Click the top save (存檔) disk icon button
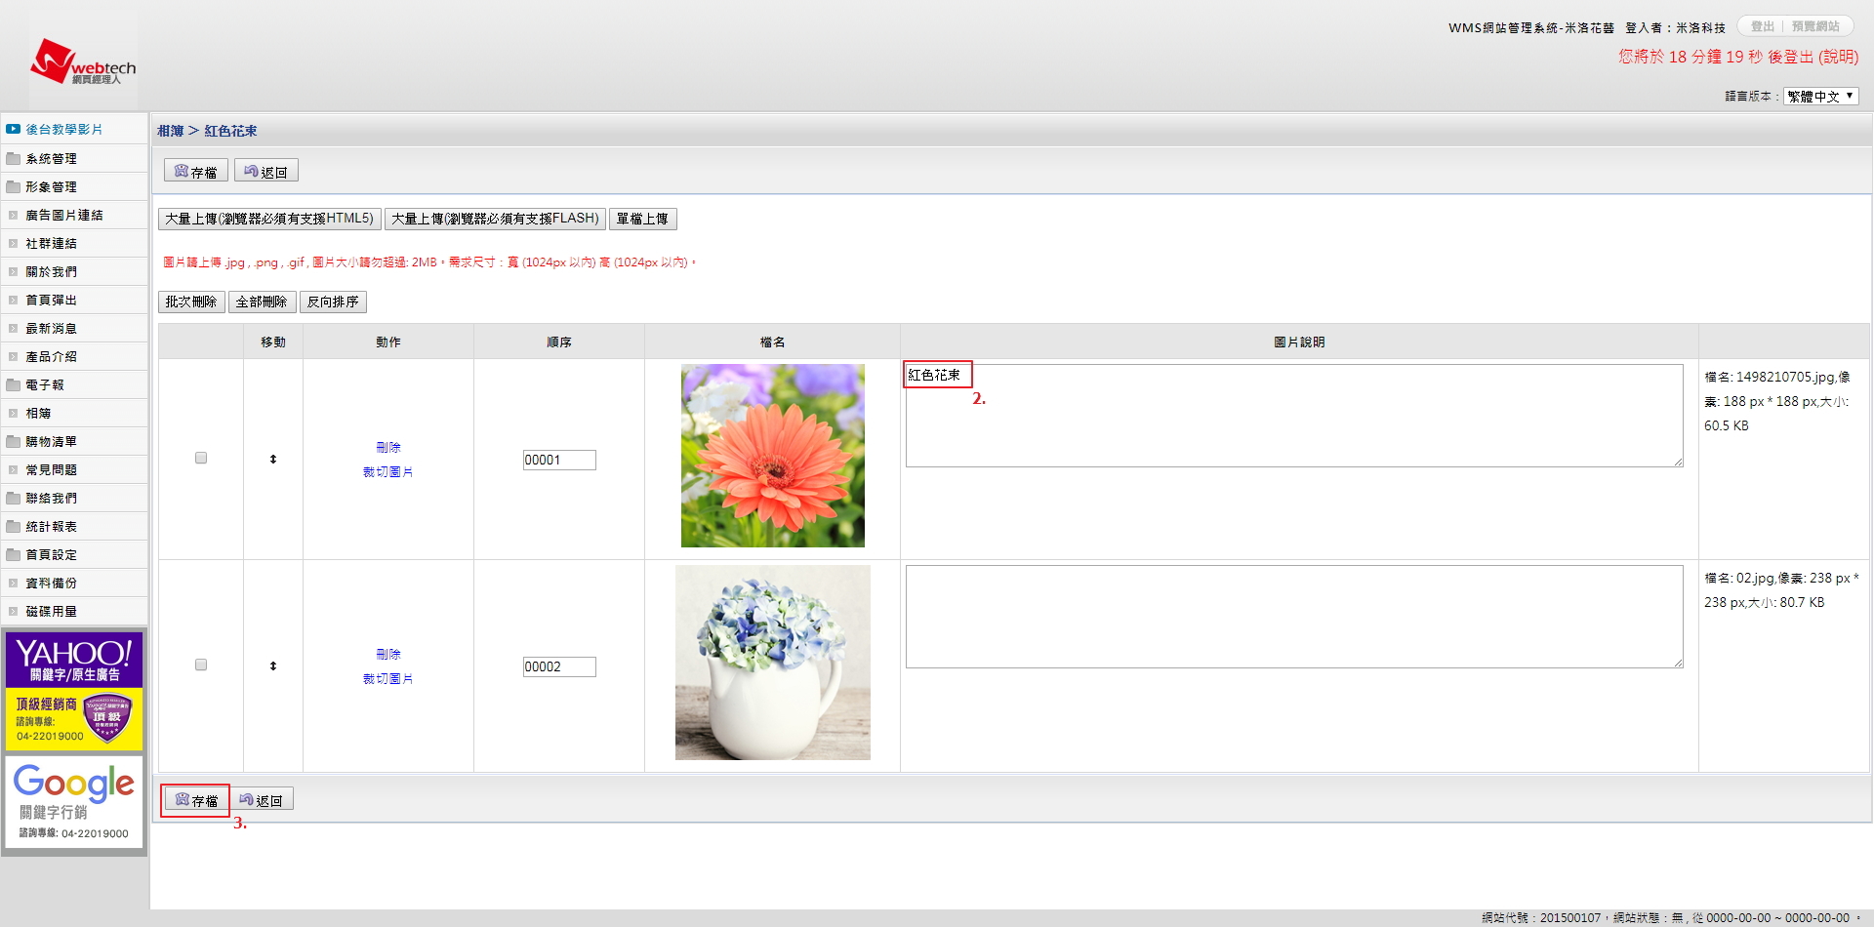1874x927 pixels. (x=195, y=172)
